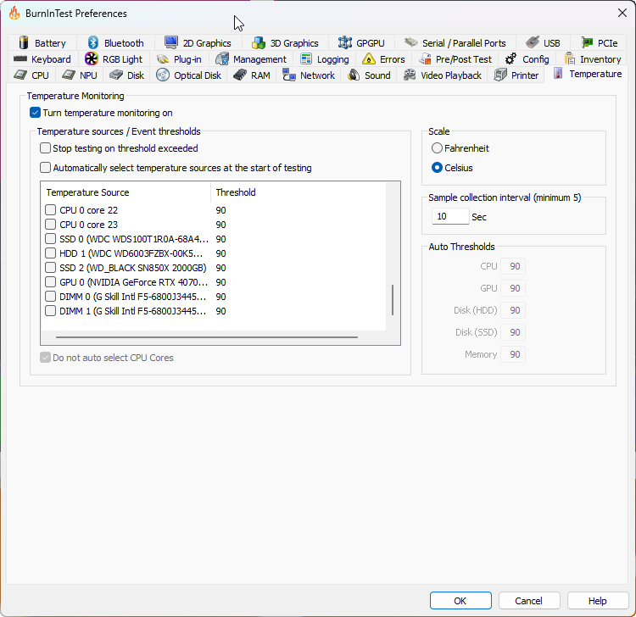Tick the DIMM 1 G Skill checkbox
Viewport: 636px width, 617px height.
[x=50, y=311]
